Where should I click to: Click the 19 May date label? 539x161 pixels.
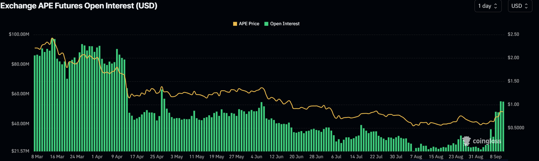pyautogui.click(x=217, y=157)
